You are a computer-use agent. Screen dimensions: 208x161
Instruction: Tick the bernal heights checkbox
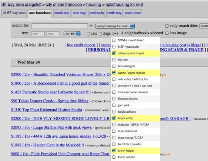114,66
